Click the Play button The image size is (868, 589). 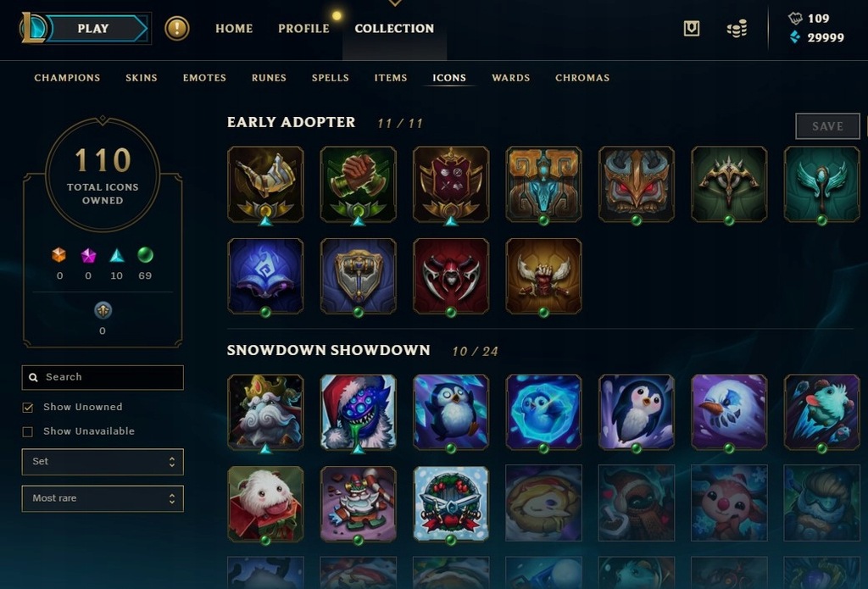93,28
